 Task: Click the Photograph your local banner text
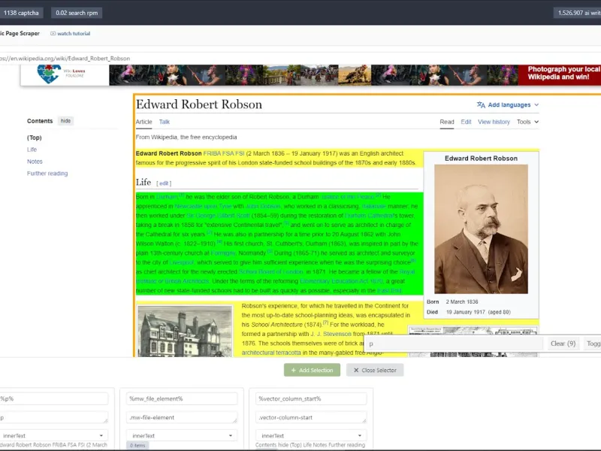[x=563, y=73]
